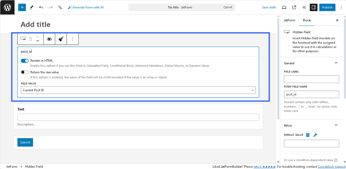Select the Block sidebar tab

point(306,20)
